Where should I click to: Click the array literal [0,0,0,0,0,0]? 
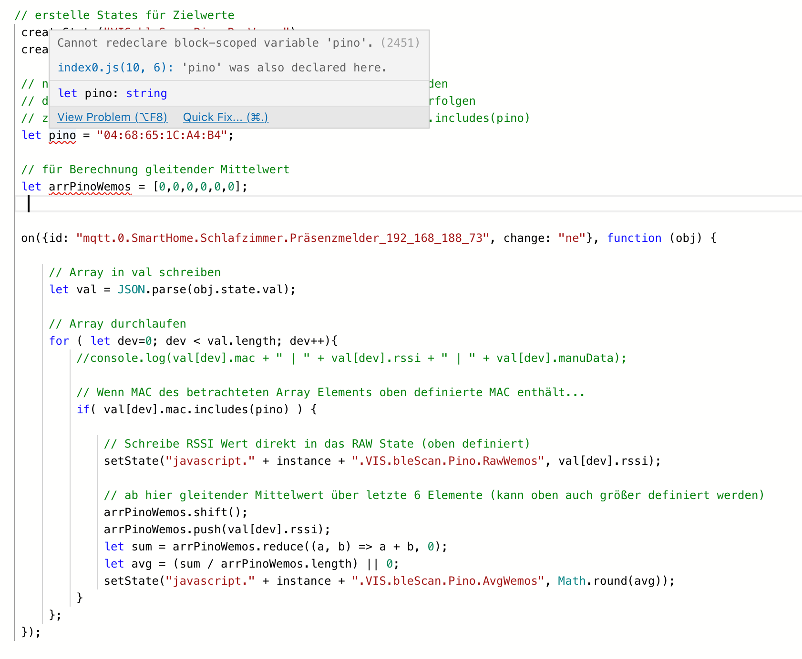[197, 187]
